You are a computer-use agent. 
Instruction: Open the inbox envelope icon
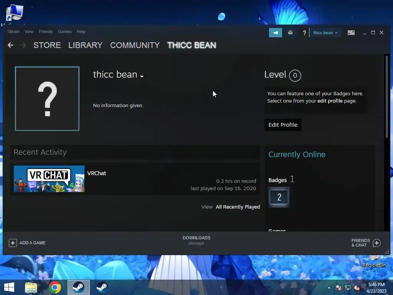[x=290, y=33]
